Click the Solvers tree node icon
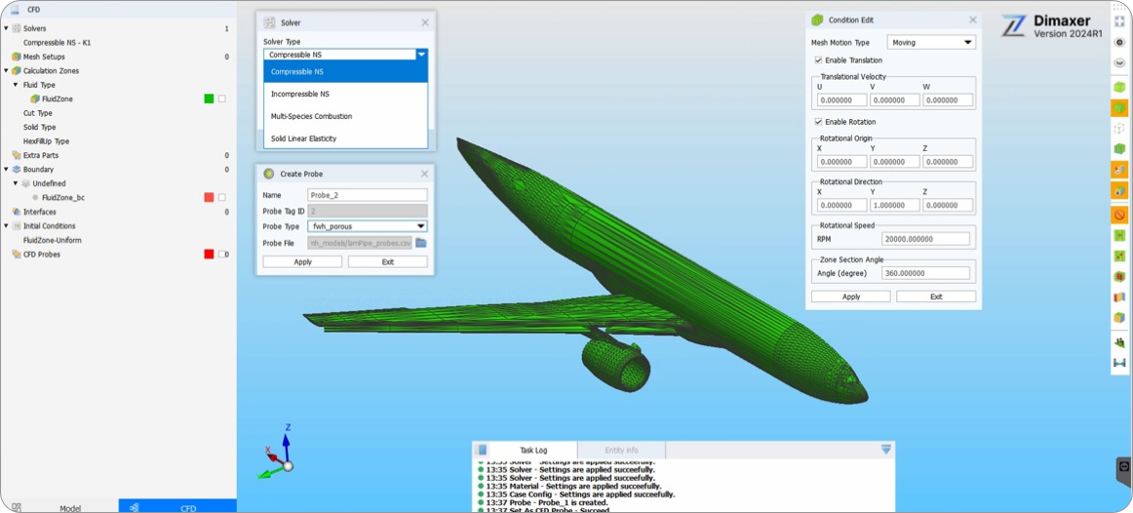Viewport: 1133px width, 513px height. point(17,28)
